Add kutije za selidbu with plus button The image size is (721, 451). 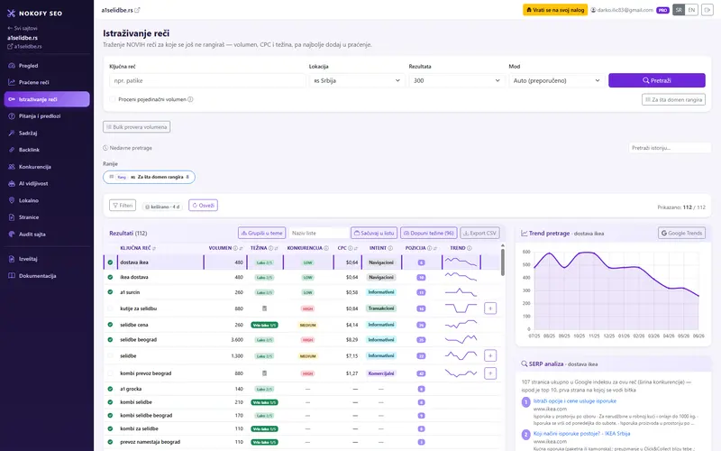(x=490, y=308)
